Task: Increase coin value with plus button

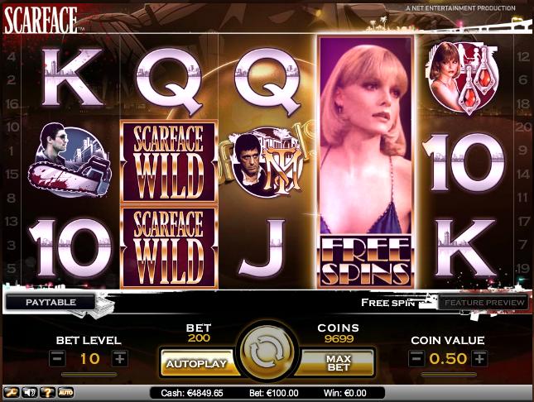Action: [x=479, y=358]
